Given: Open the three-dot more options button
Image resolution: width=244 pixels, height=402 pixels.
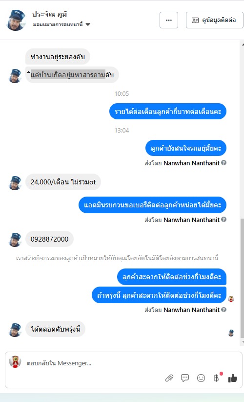Looking at the screenshot, I should [169, 20].
